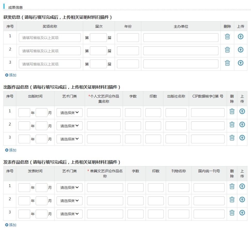Click 添加 under 获奖信息 table
251x230 pixels.
tap(11, 75)
